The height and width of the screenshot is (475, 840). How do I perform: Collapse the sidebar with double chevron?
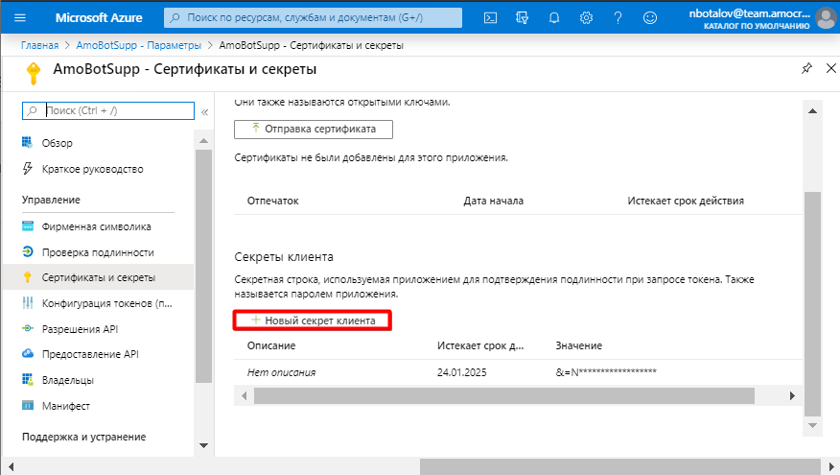pyautogui.click(x=204, y=112)
